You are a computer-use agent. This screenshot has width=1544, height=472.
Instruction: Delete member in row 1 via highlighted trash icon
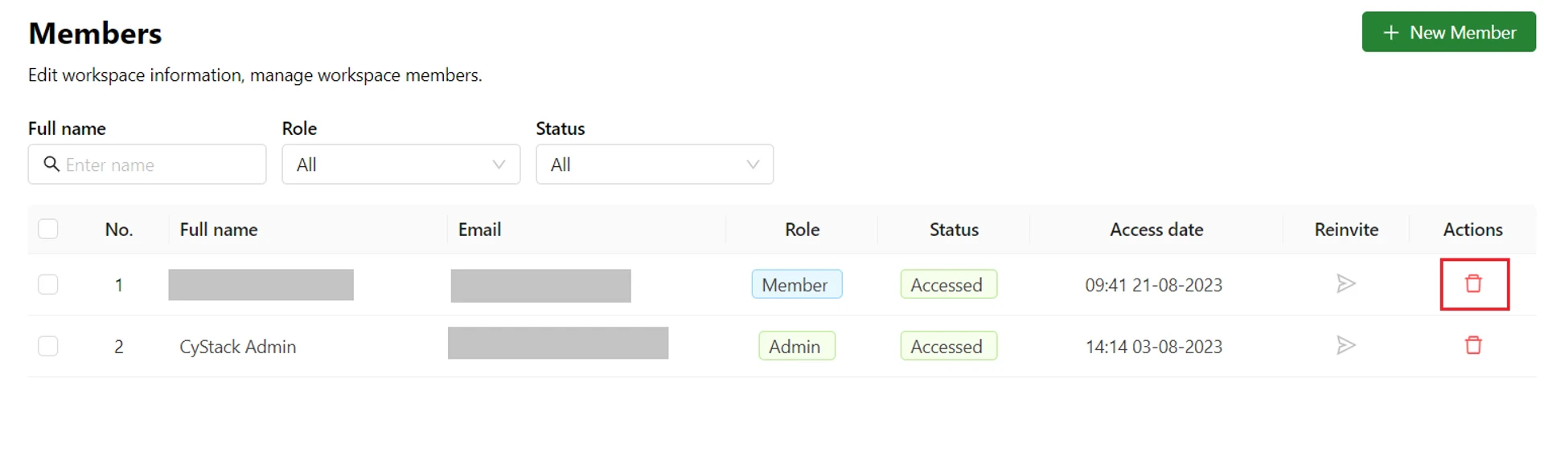click(1474, 284)
